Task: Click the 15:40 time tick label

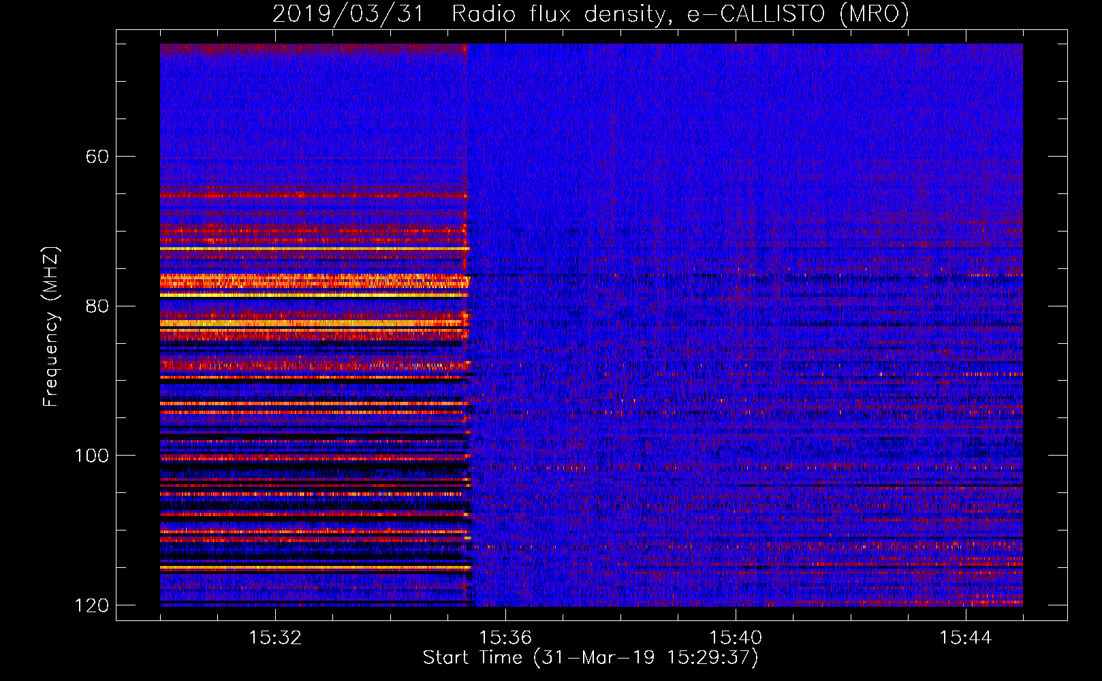Action: 736,637
